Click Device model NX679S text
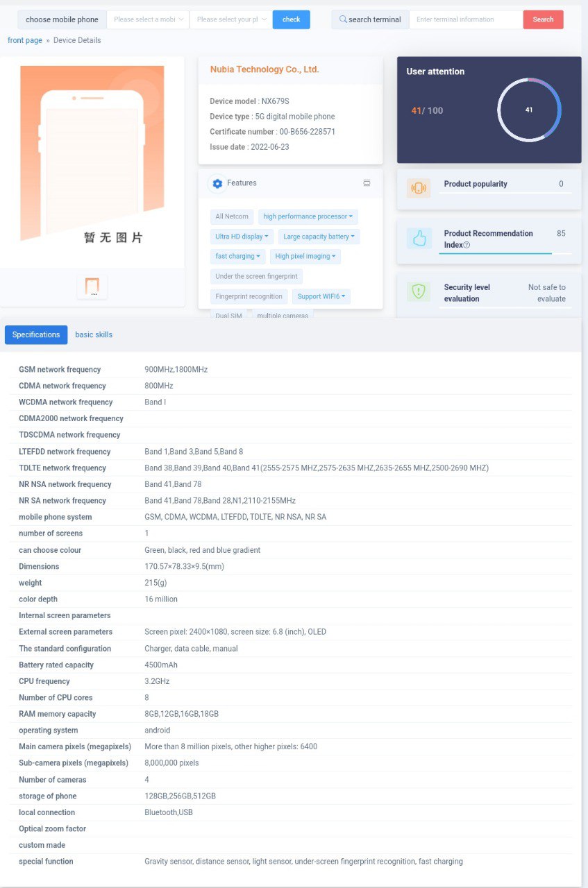This screenshot has width=588, height=888. coord(249,101)
